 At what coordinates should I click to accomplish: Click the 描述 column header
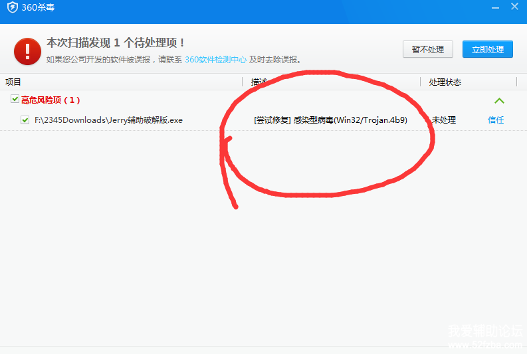[x=259, y=82]
